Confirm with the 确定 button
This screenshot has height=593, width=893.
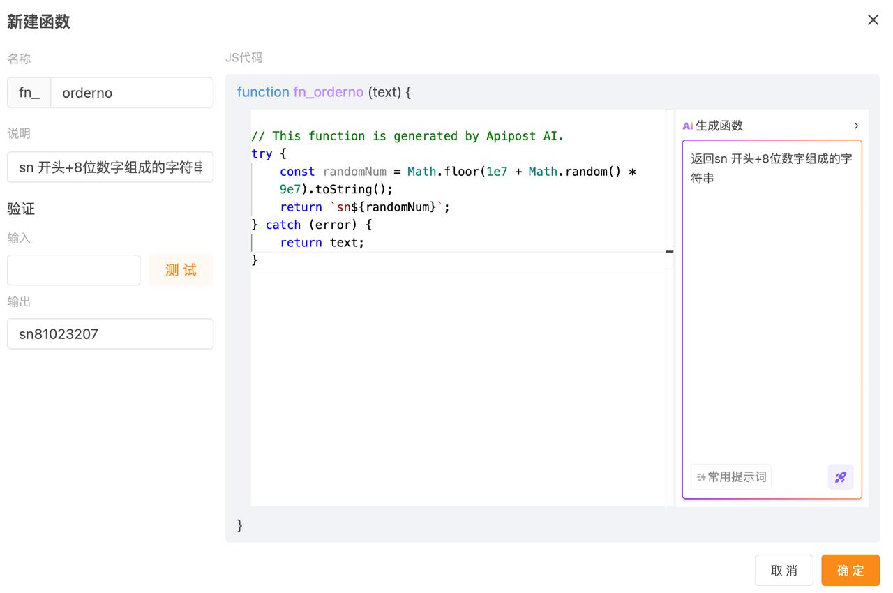pos(850,570)
